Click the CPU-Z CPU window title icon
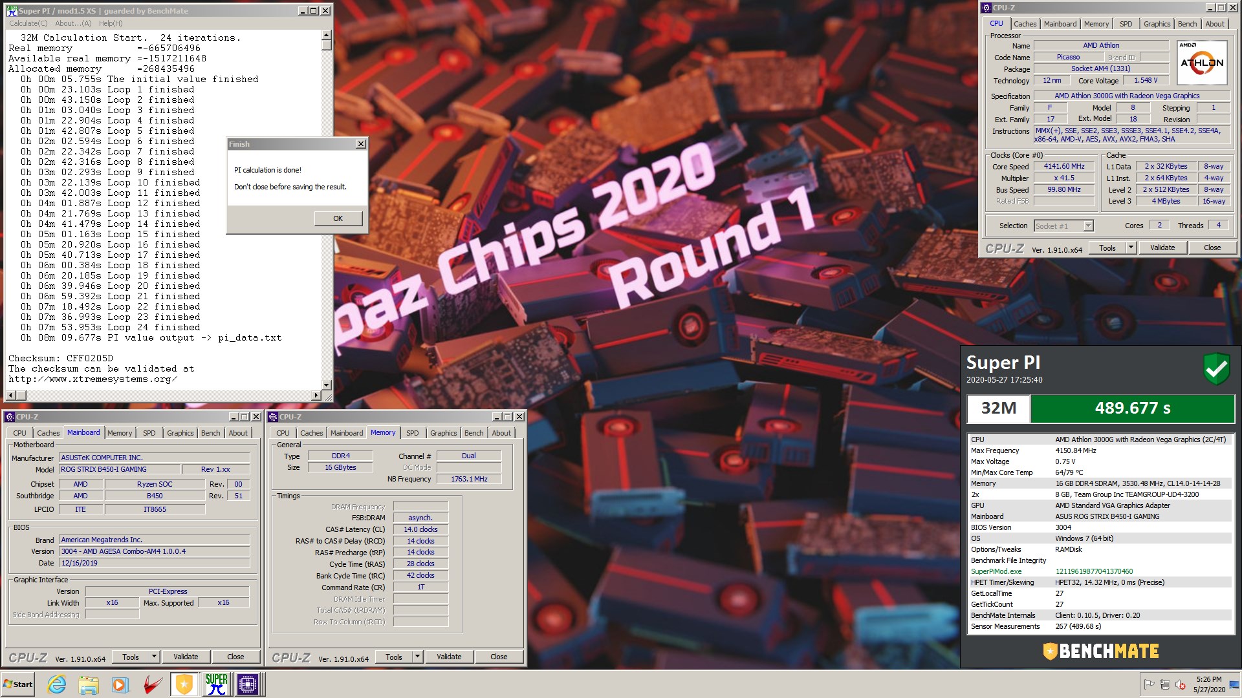The image size is (1242, 698). (986, 8)
